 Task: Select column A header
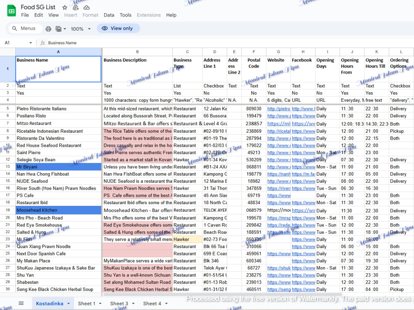[x=58, y=52]
